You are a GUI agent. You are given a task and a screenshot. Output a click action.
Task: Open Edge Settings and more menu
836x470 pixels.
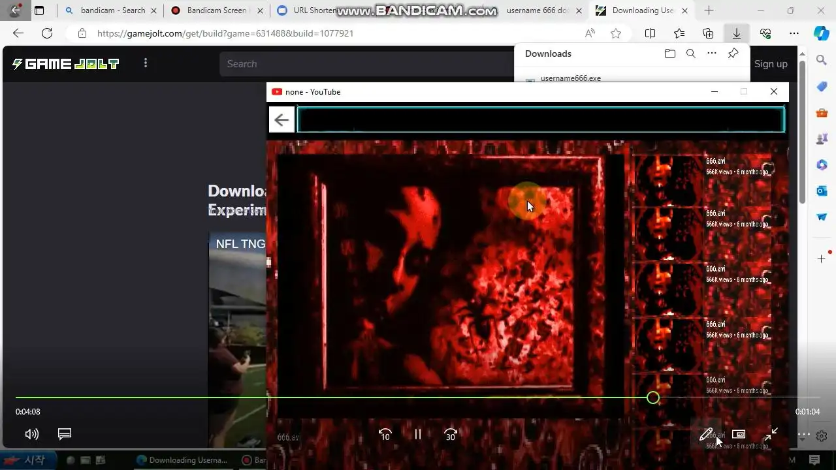(794, 33)
